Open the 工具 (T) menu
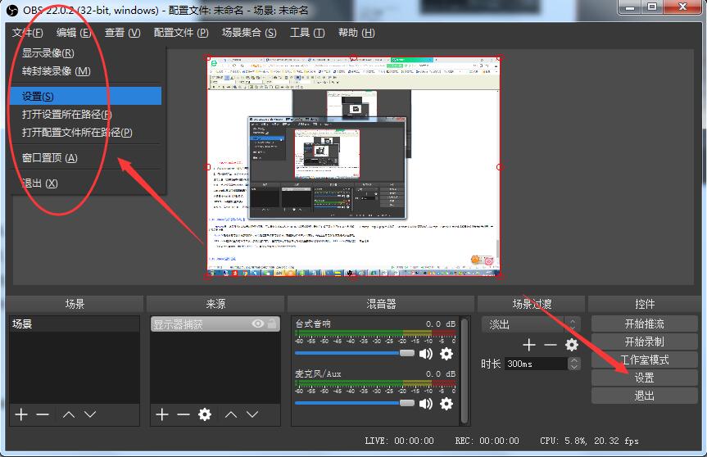 tap(306, 33)
